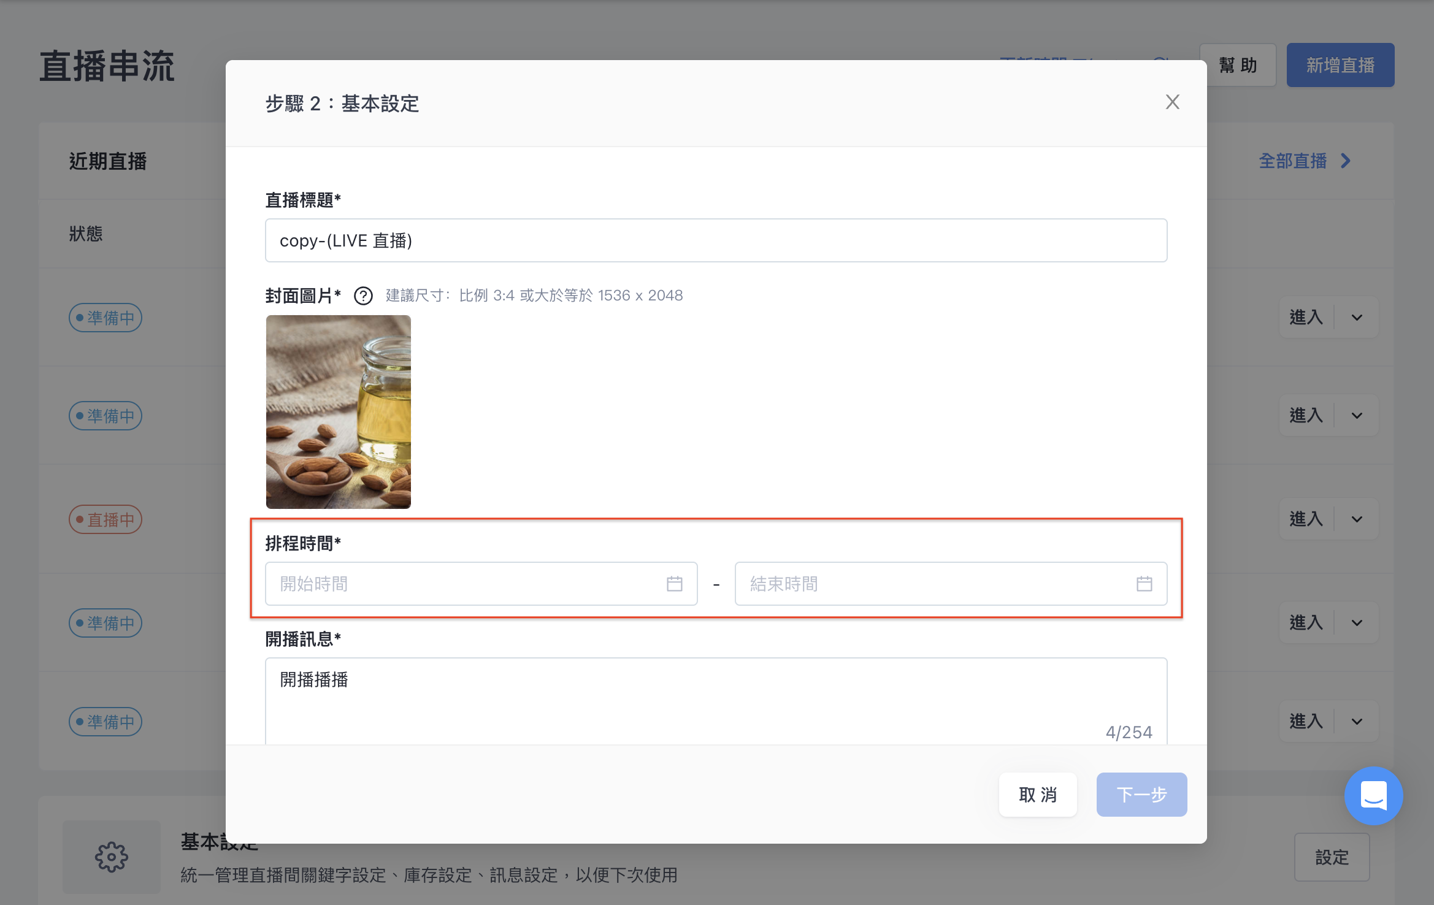Expand dropdown arrow on first 準備中 row

pos(1357,317)
